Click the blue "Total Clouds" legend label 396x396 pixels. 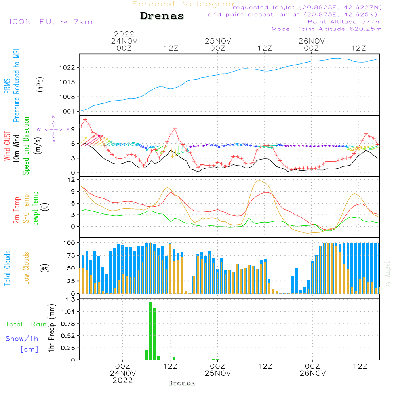point(7,268)
